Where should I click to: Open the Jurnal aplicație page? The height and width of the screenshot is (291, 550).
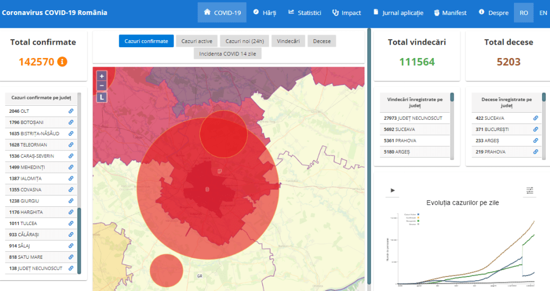(x=398, y=12)
